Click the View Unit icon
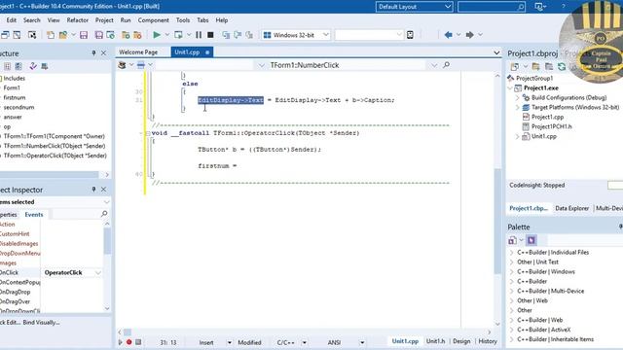 pyautogui.click(x=5, y=35)
